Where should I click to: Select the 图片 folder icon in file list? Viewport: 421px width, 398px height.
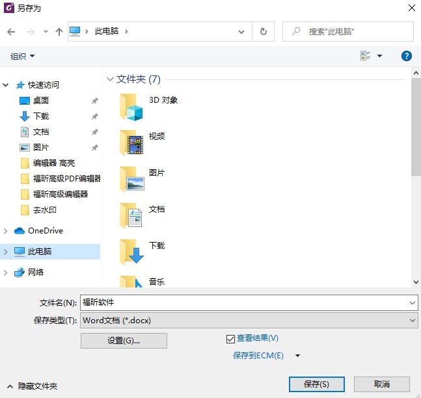pos(131,179)
